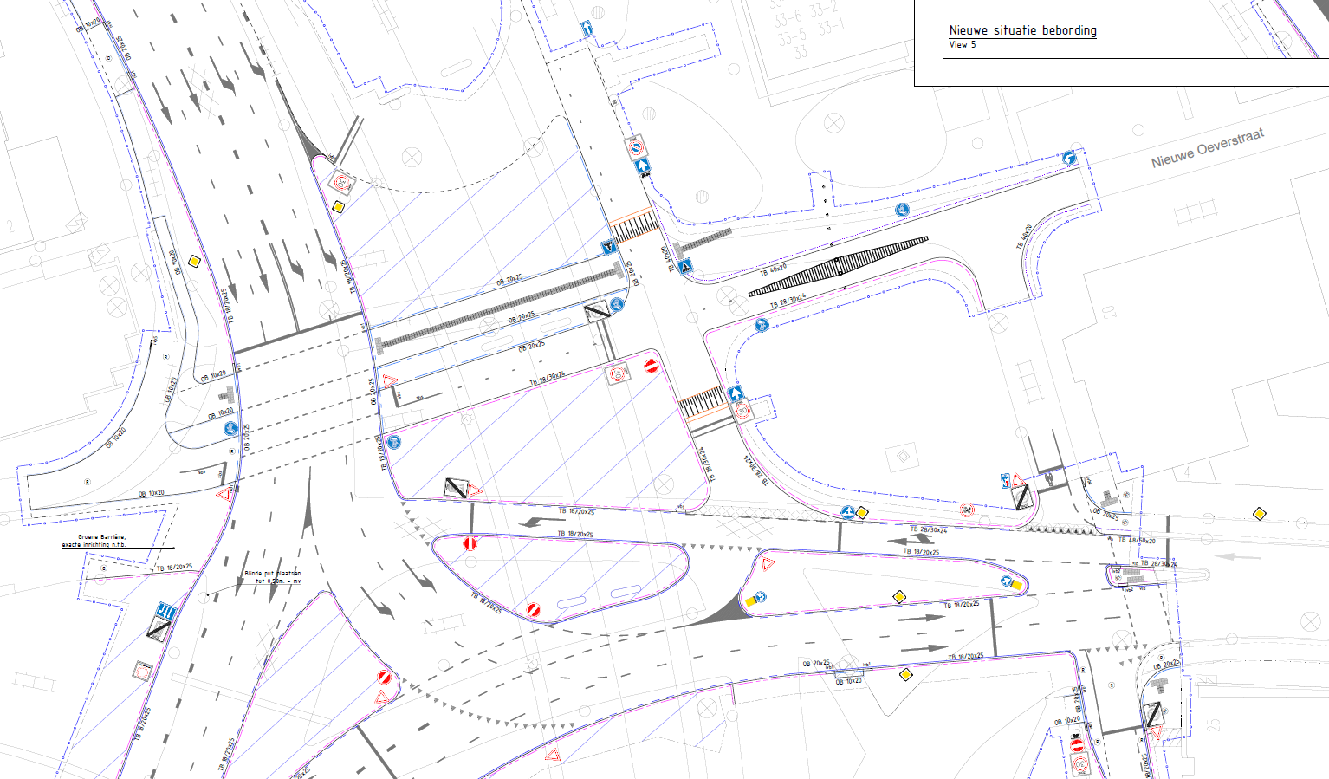Click the blue information 'i' sign at top
The width and height of the screenshot is (1329, 779).
point(587,29)
